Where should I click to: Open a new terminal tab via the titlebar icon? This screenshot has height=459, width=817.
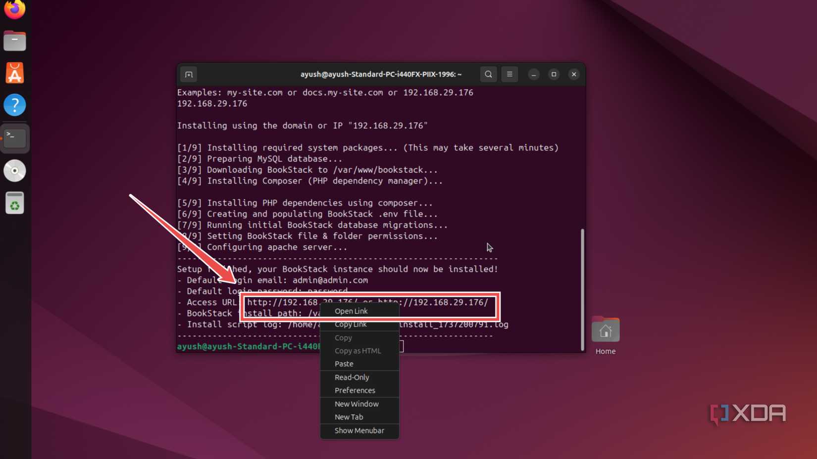click(189, 74)
